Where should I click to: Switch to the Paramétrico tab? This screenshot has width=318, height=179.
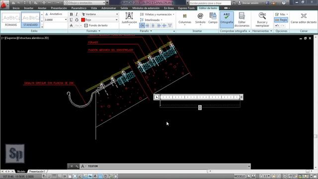79,8
